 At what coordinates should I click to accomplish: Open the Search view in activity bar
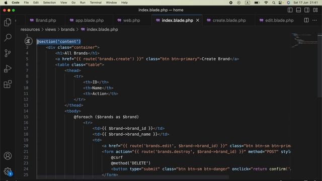[8, 38]
